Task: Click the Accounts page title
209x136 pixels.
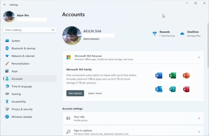Action: pos(73,14)
